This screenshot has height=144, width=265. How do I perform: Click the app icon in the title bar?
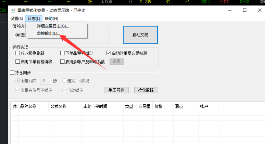13,10
